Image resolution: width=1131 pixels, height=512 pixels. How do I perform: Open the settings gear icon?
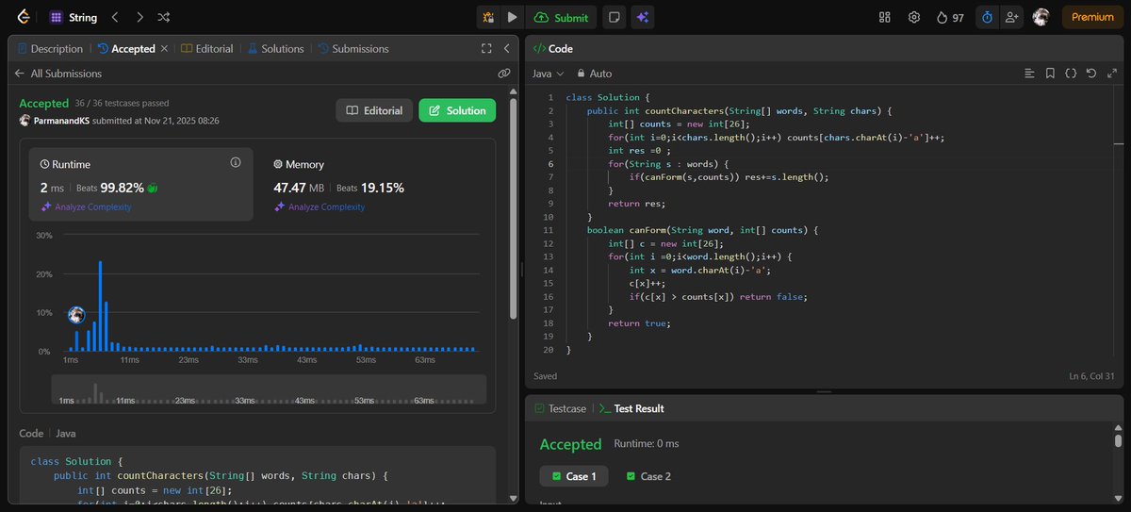click(913, 17)
